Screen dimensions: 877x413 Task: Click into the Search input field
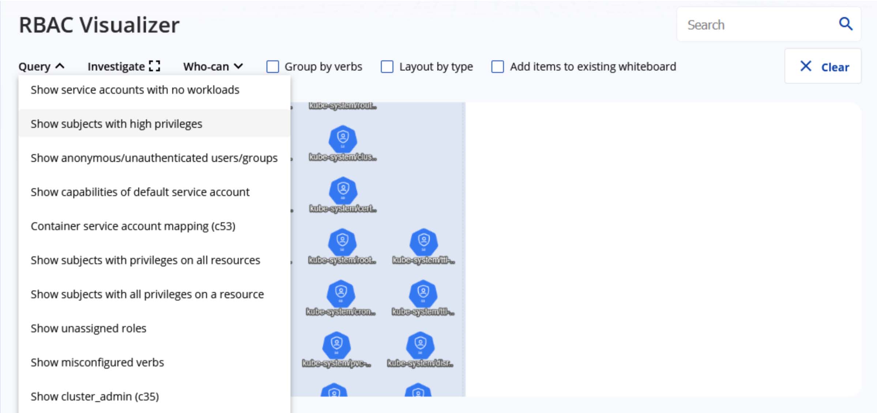point(757,25)
